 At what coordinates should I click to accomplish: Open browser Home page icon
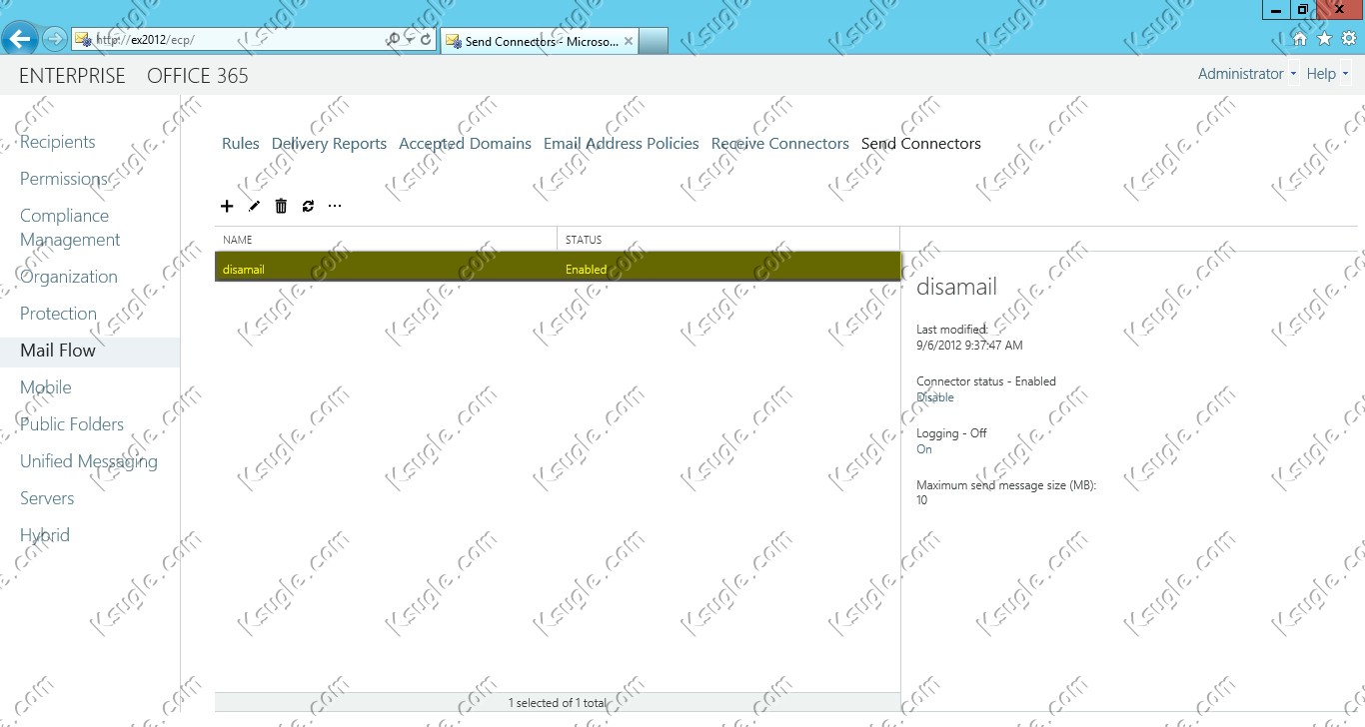[1300, 39]
